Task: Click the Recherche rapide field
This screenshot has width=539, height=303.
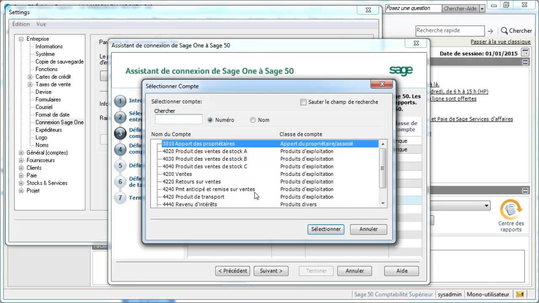Action: click(x=450, y=31)
